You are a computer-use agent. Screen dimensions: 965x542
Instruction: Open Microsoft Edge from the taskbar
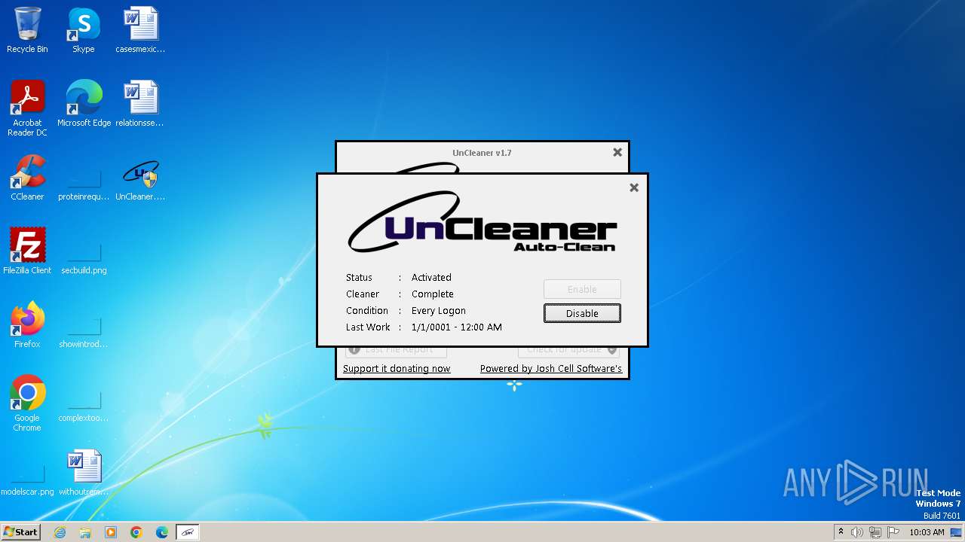coord(161,532)
